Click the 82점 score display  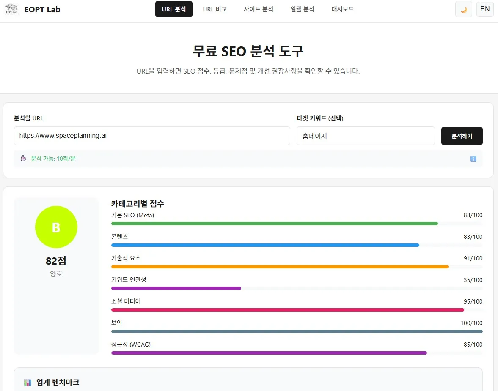coord(56,261)
